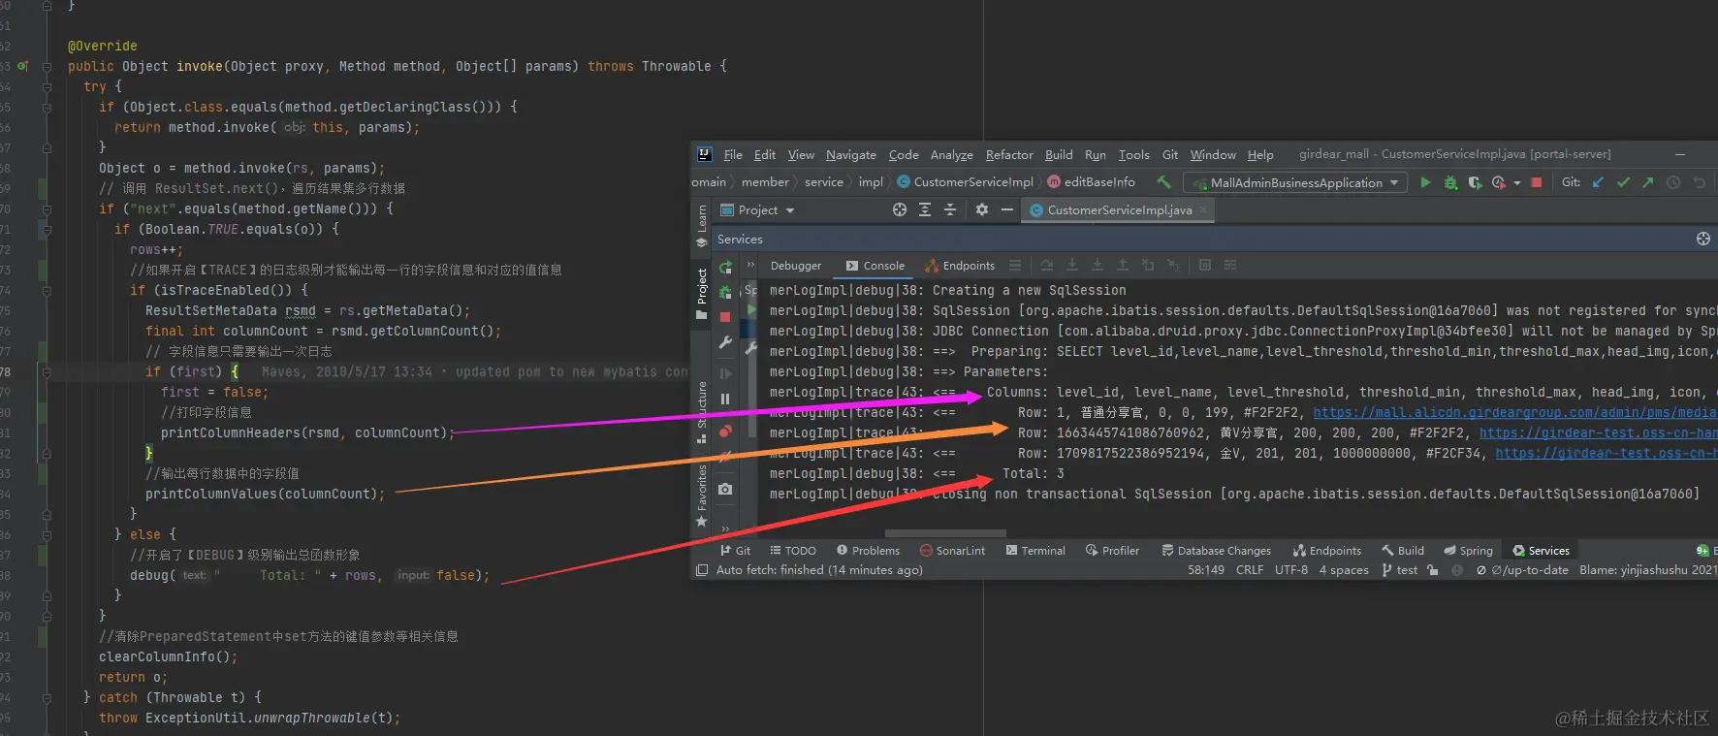Click the CustomerServiceImpl breadcrumb
Screen dimensions: 1718x736
tap(966, 182)
